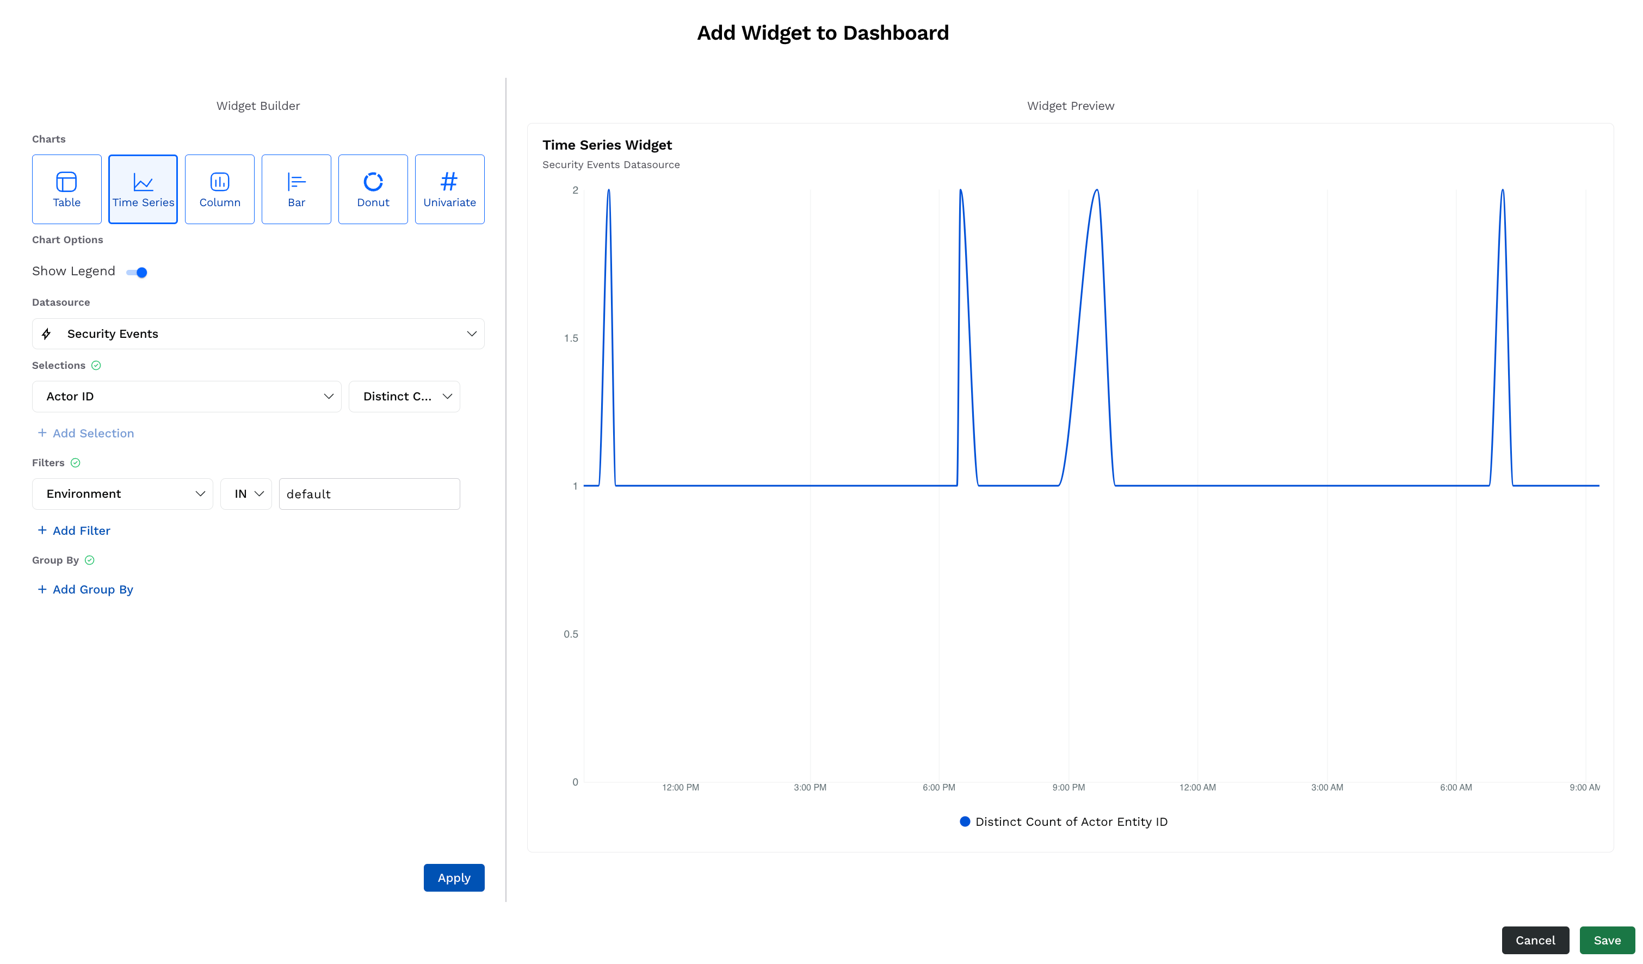Click the filter value field containing default
Viewport: 1643px width, 964px height.
[x=370, y=494]
